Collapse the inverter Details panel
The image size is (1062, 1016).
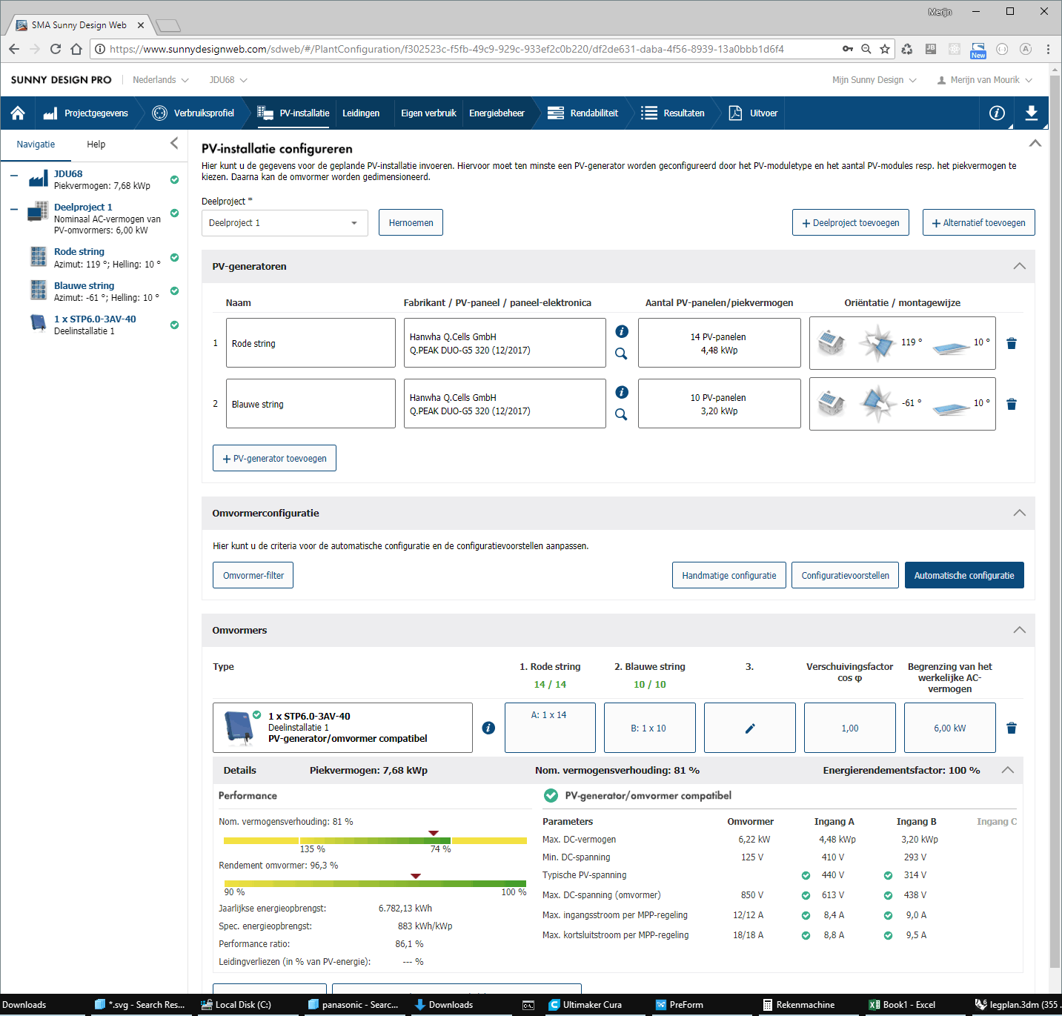point(1007,770)
